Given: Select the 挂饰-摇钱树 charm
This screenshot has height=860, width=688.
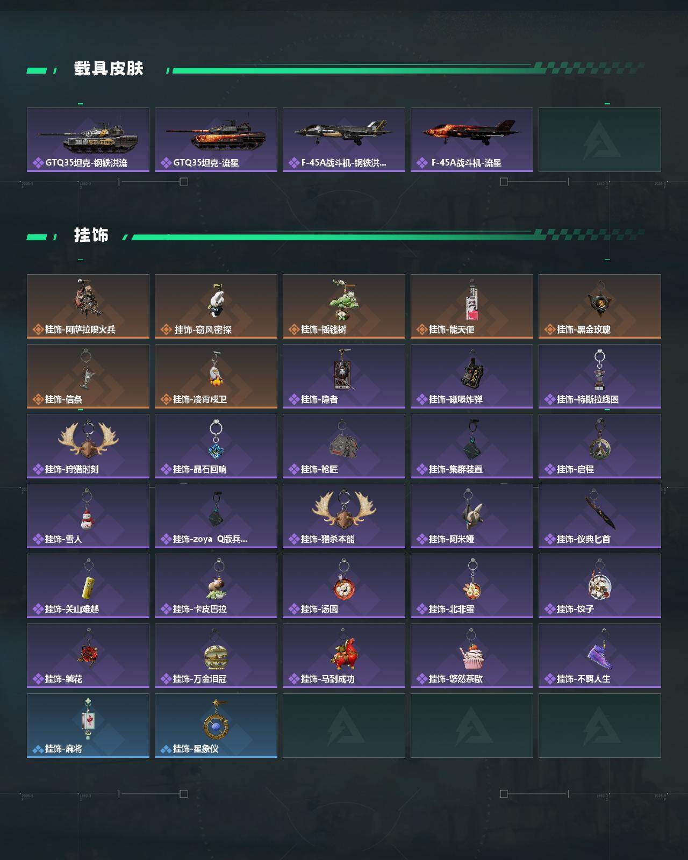Looking at the screenshot, I should point(344,306).
